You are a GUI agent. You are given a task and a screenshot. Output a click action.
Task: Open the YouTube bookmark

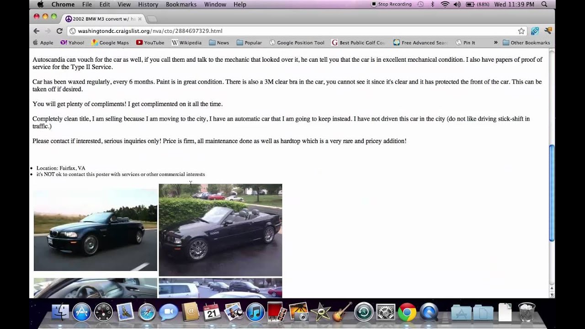(x=150, y=42)
